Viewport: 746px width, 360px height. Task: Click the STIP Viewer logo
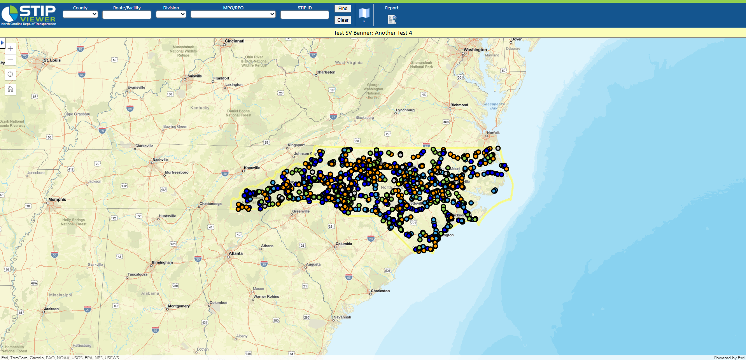coord(29,15)
